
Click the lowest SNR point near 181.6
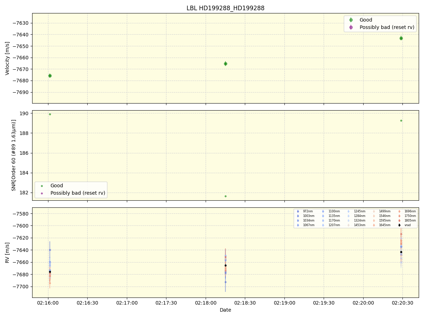tap(225, 196)
